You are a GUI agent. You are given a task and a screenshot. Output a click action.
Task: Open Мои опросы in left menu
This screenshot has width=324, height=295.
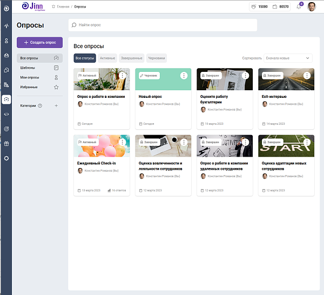39,77
